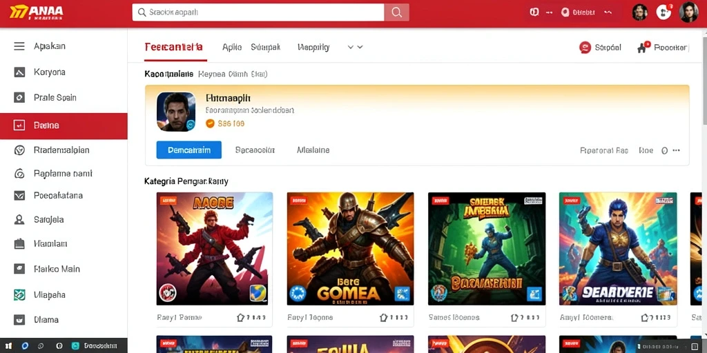The width and height of the screenshot is (707, 353).
Task: Click the Windows Start icon in taskbar
Action: click(x=8, y=346)
